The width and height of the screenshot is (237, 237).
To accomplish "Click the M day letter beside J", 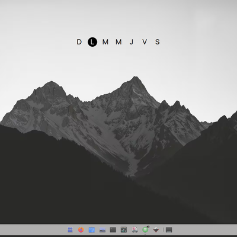I will tap(118, 42).
